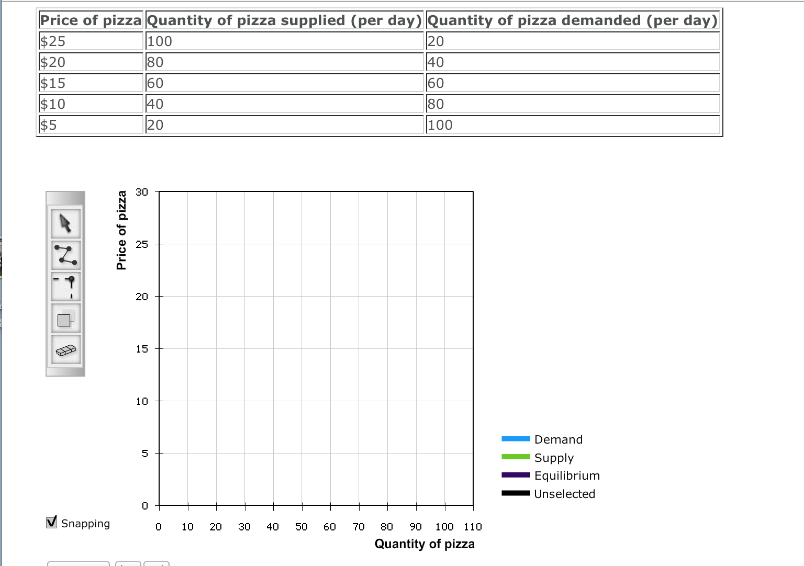804x566 pixels.
Task: Click graph at quantity 100, price 25
Action: pyautogui.click(x=444, y=244)
